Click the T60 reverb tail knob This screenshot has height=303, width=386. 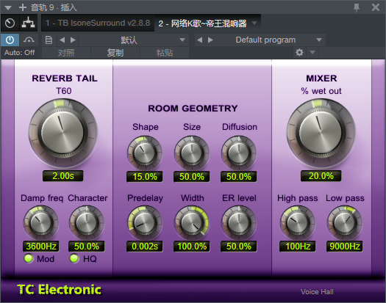tap(62, 134)
